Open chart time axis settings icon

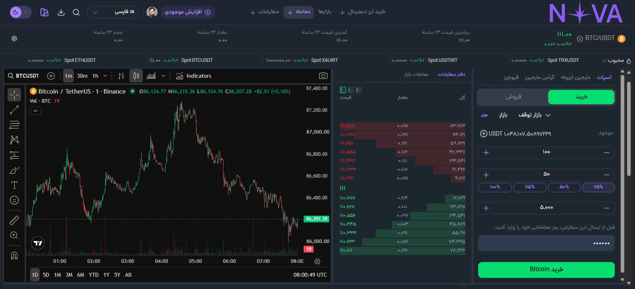tap(317, 261)
